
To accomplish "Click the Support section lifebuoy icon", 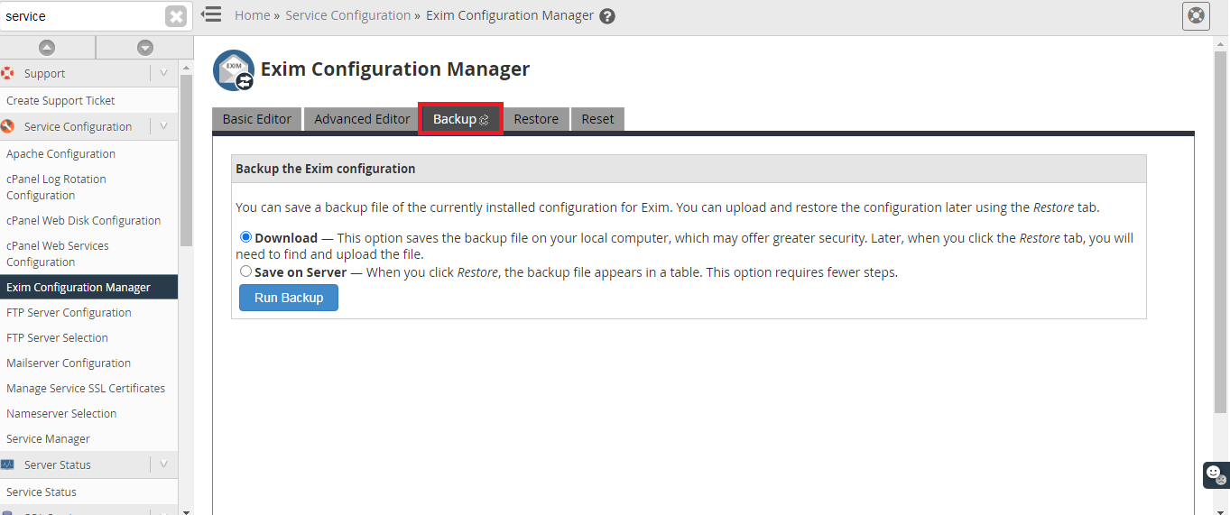I will point(8,73).
